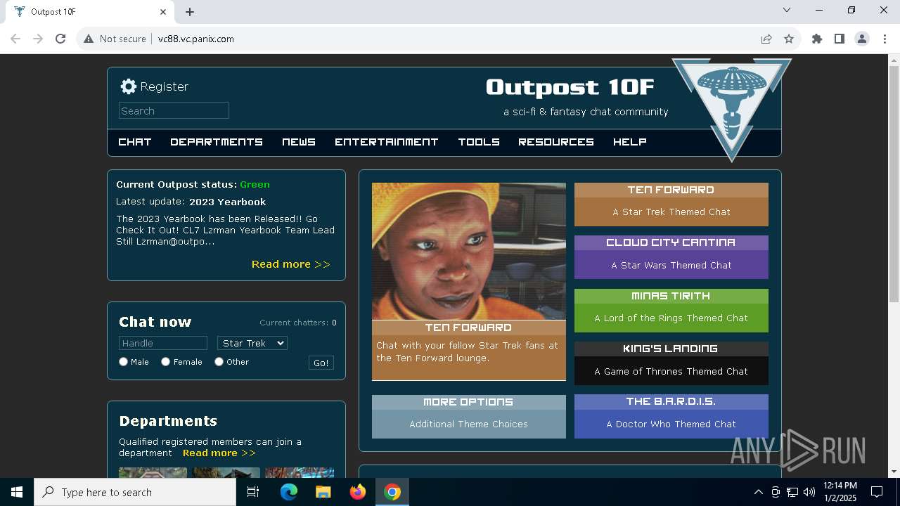Open the notifications center
The image size is (900, 506).
pos(877,492)
